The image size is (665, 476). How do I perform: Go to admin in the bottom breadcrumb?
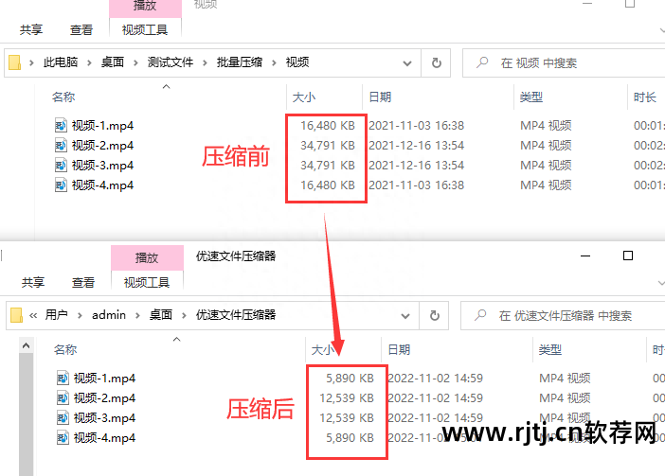(x=109, y=315)
